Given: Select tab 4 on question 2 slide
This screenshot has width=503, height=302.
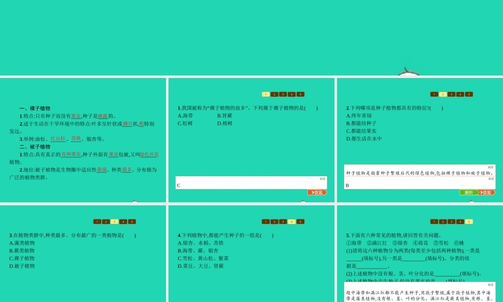Looking at the screenshot, I should click(460, 94).
